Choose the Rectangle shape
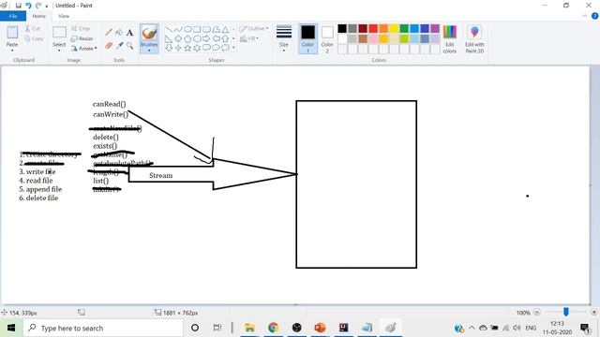 197,29
